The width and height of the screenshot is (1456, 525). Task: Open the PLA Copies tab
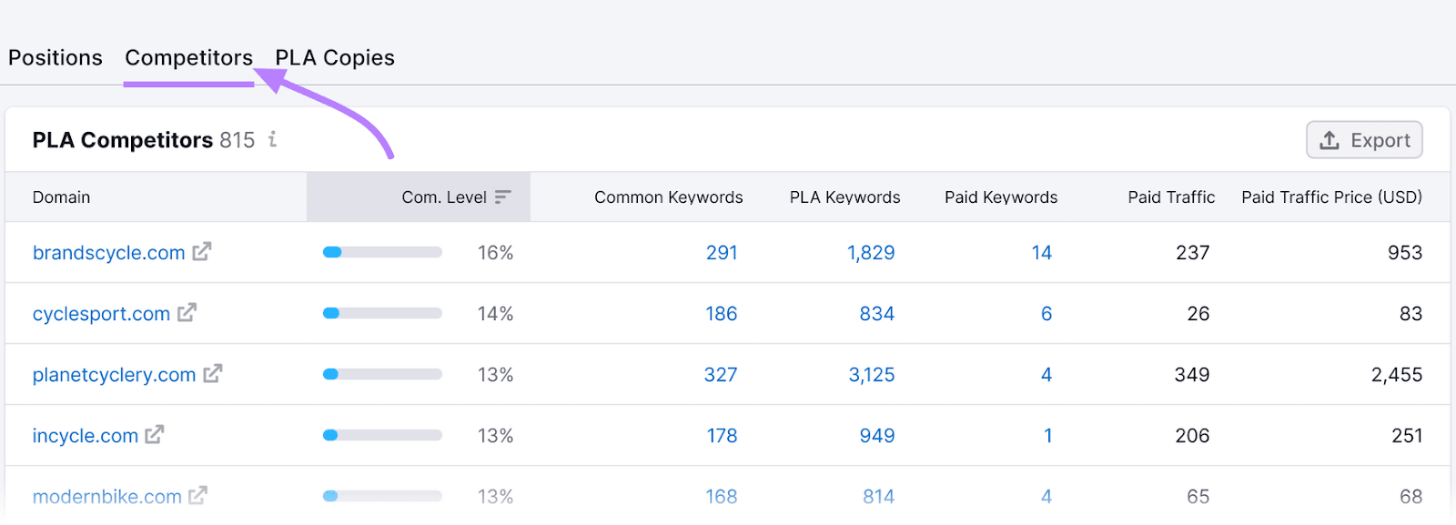click(335, 56)
